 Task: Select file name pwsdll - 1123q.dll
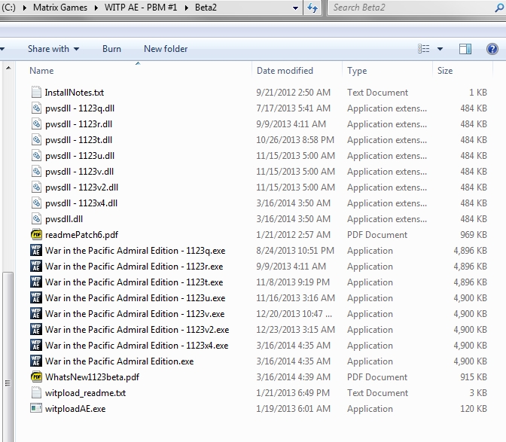pos(80,108)
